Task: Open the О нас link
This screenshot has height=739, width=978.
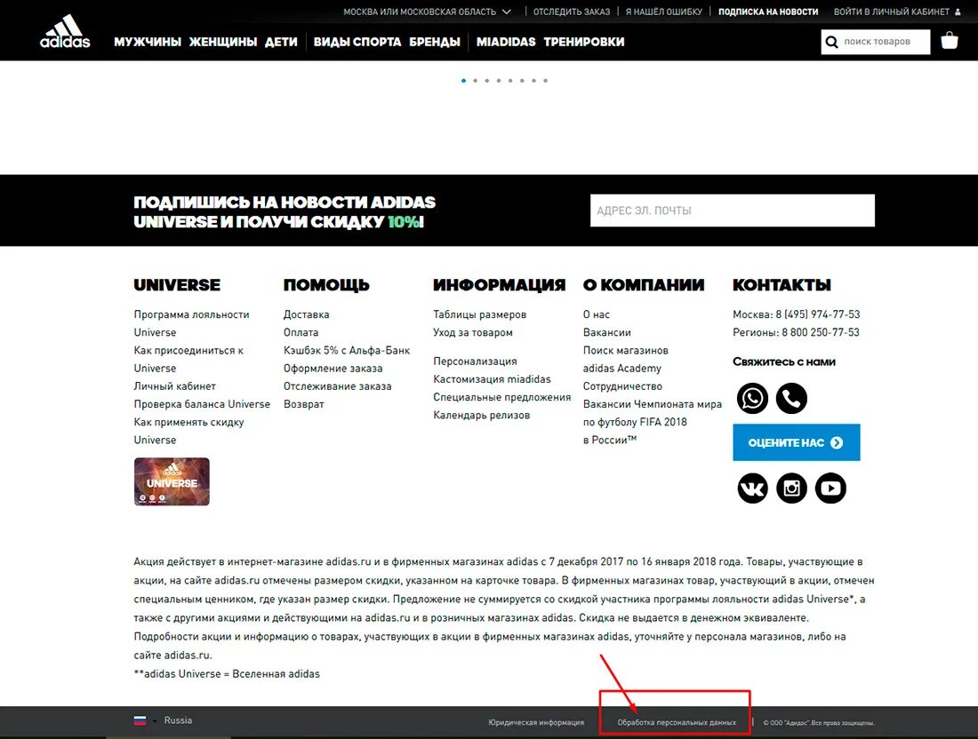Action: 597,314
